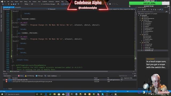Toggle the 0 of 8 Warnings filter

click(30, 76)
